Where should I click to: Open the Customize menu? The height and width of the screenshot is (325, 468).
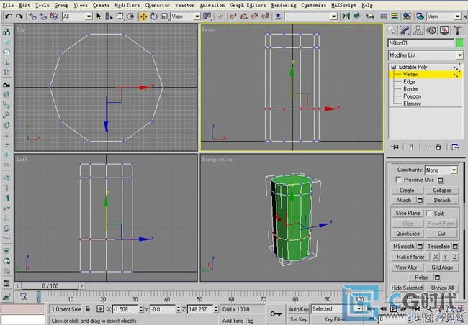coord(313,5)
